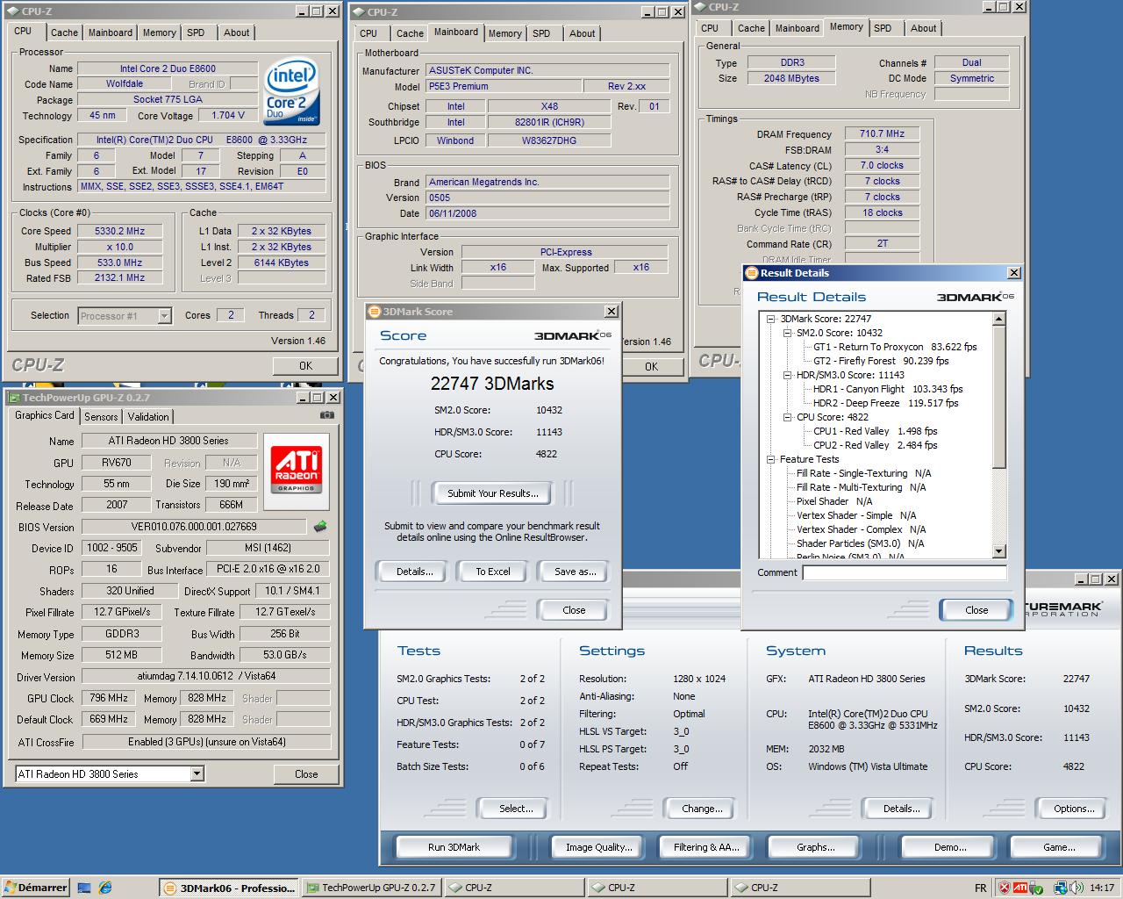Click the GPU-Z camera screenshot icon

(327, 415)
